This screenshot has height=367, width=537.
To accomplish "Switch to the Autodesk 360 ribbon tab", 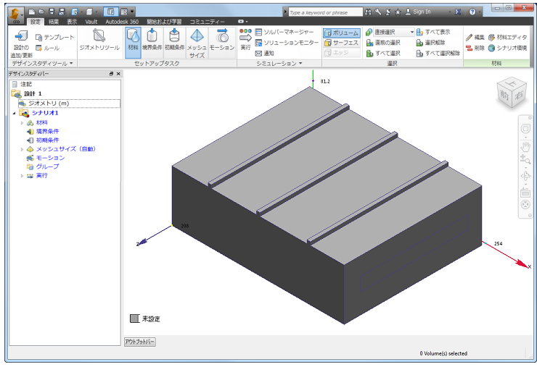I will (122, 22).
